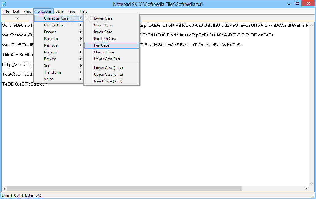Choose Invert Case option
Image resolution: width=316 pixels, height=199 pixels.
[112, 32]
